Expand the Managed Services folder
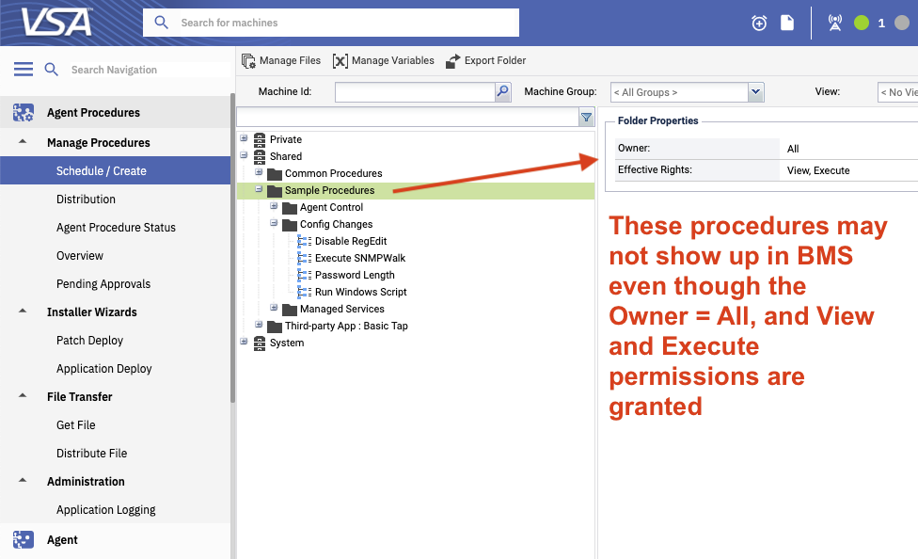This screenshot has height=559, width=918. pyautogui.click(x=275, y=308)
